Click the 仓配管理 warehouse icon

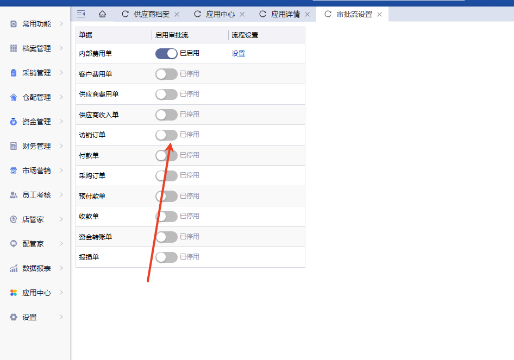[14, 97]
